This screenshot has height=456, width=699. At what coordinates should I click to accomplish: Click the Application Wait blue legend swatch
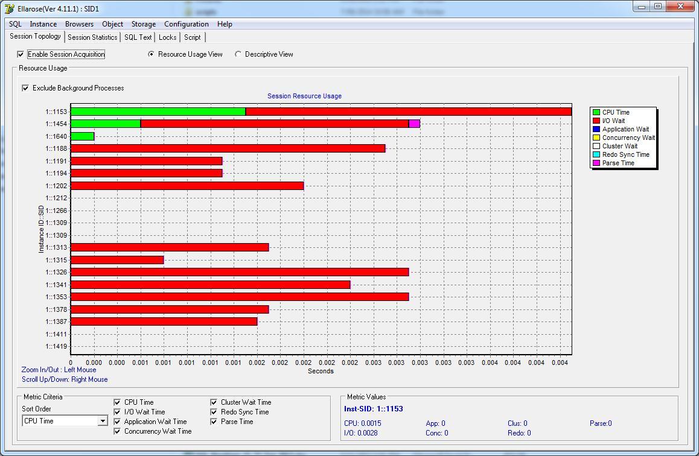pos(596,129)
